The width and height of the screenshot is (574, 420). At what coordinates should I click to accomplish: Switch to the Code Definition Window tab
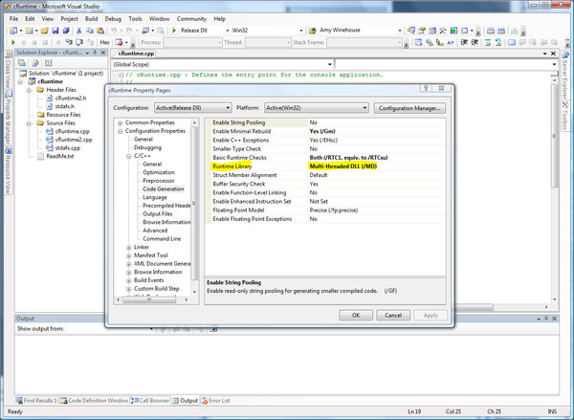click(x=95, y=401)
